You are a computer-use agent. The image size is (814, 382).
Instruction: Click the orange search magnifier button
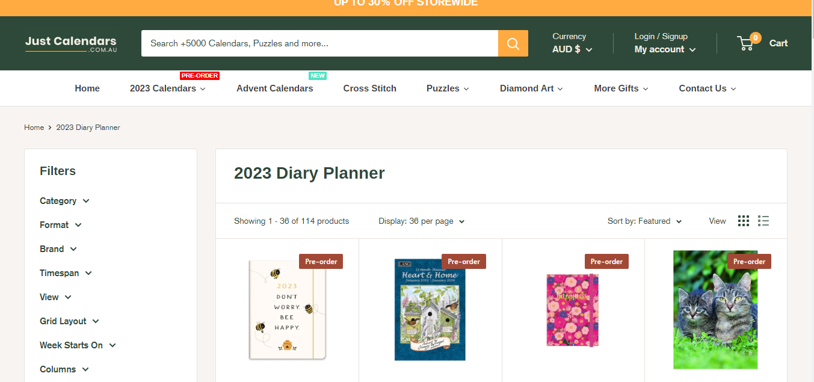tap(513, 43)
